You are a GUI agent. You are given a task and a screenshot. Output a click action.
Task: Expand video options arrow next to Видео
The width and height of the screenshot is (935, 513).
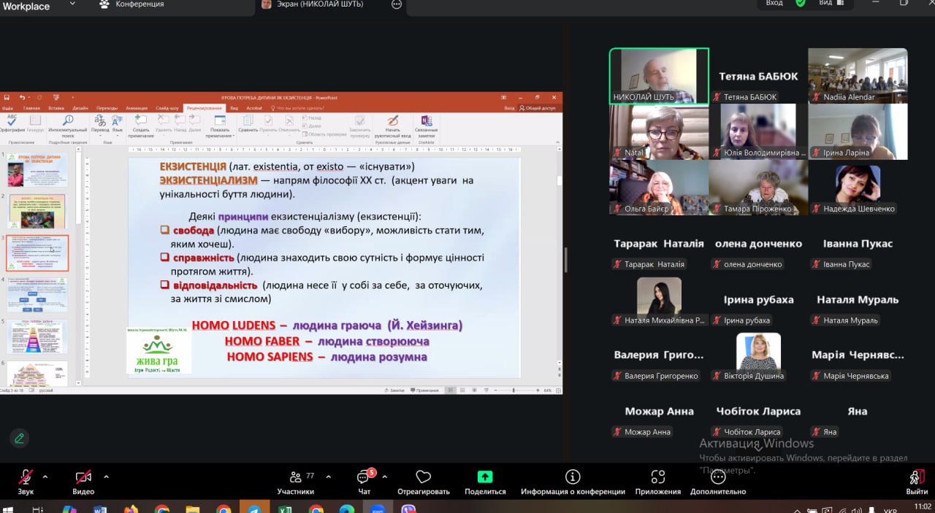tap(106, 477)
